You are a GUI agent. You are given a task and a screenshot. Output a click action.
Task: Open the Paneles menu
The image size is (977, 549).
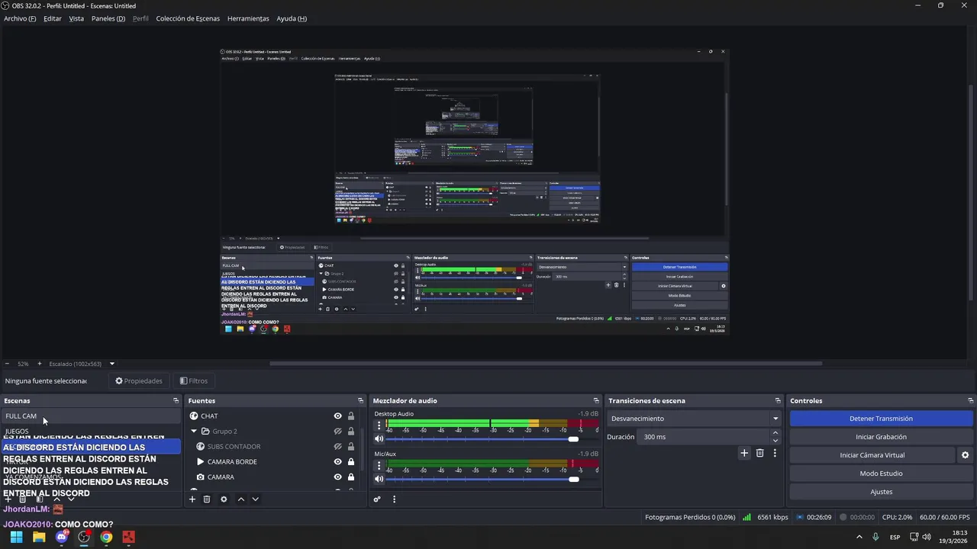[108, 18]
